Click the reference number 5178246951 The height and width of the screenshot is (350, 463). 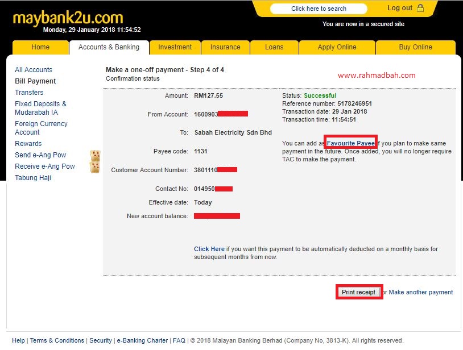(354, 103)
